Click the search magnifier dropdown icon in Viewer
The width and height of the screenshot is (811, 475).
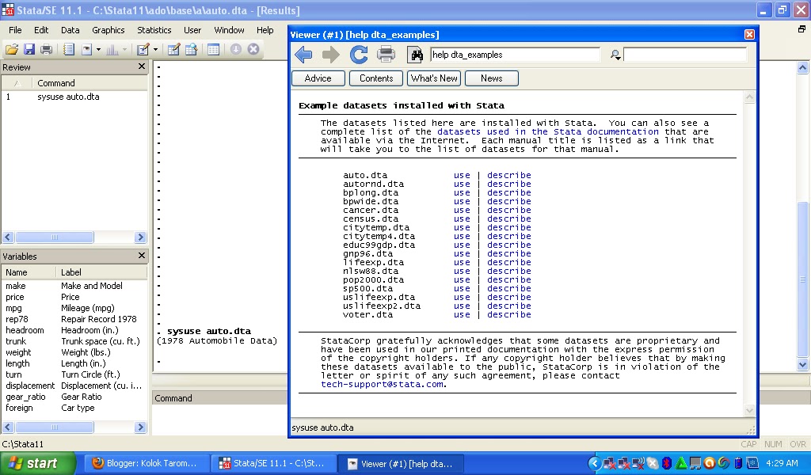point(615,55)
